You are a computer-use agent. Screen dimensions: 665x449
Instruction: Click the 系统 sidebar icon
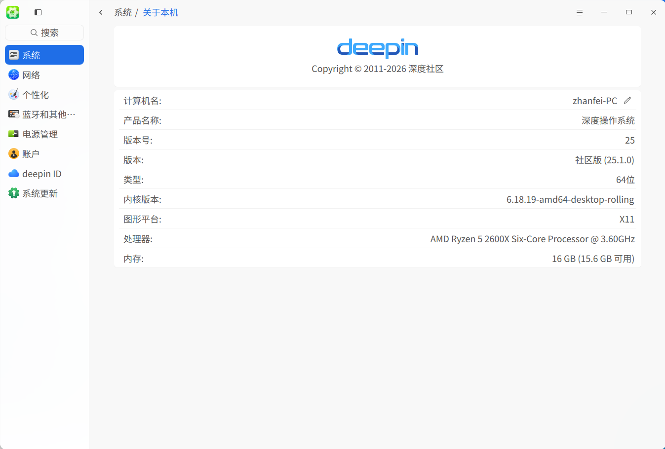(x=14, y=55)
